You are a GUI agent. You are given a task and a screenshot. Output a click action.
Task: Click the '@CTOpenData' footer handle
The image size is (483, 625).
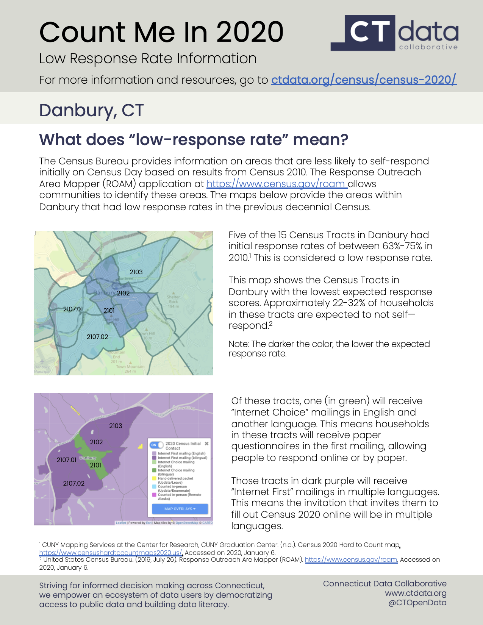[x=417, y=603]
